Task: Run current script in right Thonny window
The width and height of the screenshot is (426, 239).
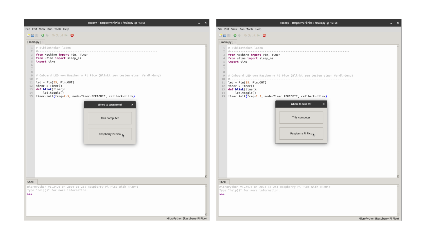Action: 235,35
